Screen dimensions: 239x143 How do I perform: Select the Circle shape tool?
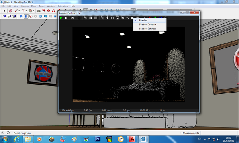[30, 11]
